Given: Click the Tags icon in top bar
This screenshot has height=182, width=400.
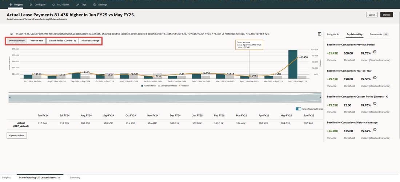Looking at the screenshot, I should (x=77, y=5).
